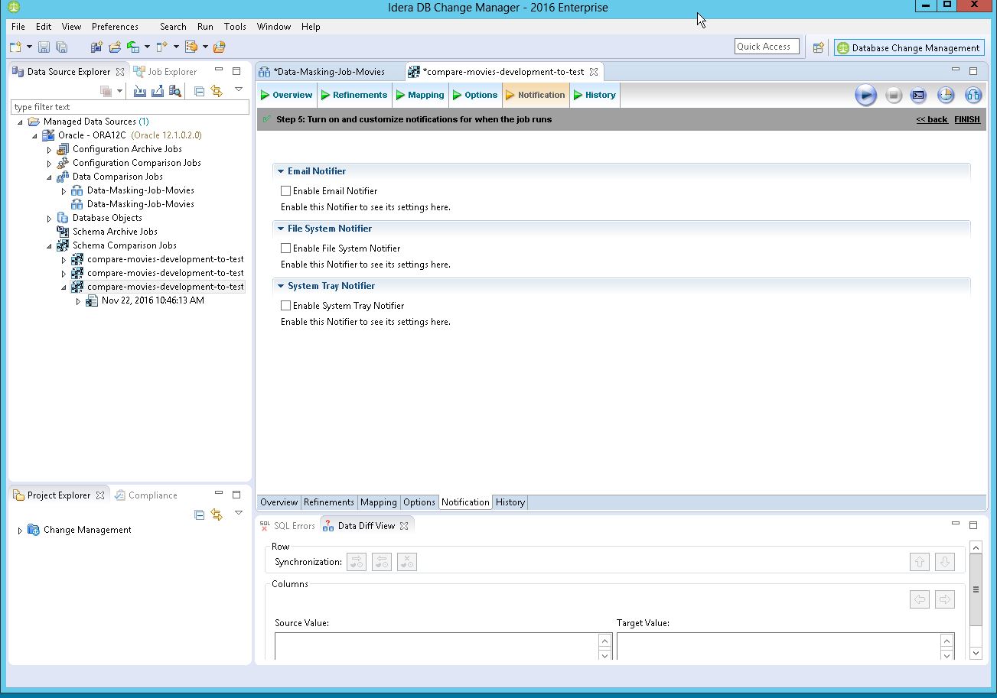The height and width of the screenshot is (698, 997).
Task: Click the Open Perspective icon
Action: (x=818, y=47)
